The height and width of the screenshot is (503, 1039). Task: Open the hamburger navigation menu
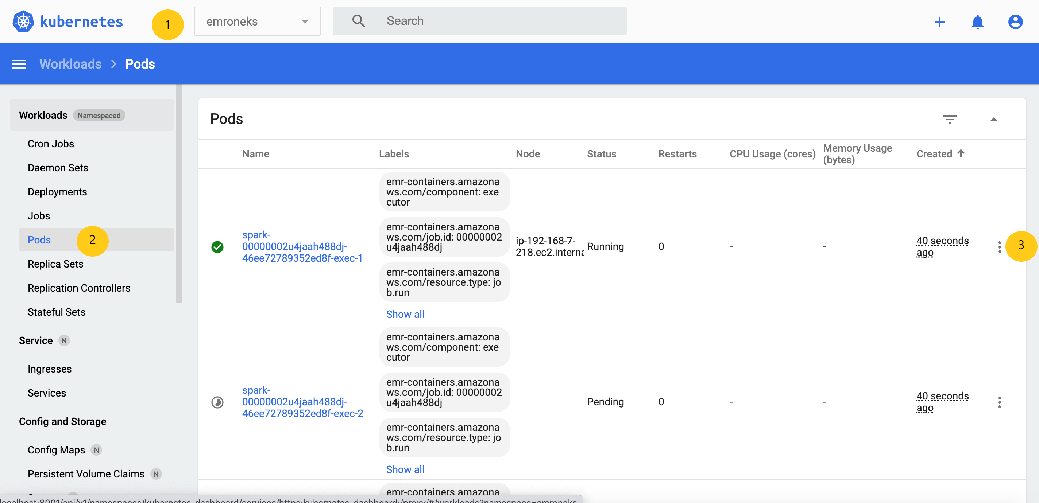(19, 64)
